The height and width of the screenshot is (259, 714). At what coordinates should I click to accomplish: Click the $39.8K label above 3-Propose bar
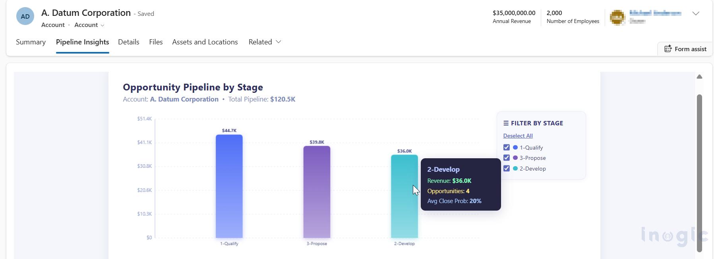pyautogui.click(x=317, y=142)
